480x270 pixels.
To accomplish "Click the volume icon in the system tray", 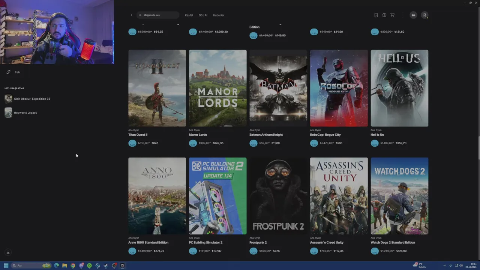I will (461, 265).
